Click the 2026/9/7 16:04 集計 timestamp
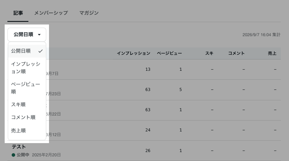This screenshot has height=161, width=289. click(x=261, y=35)
